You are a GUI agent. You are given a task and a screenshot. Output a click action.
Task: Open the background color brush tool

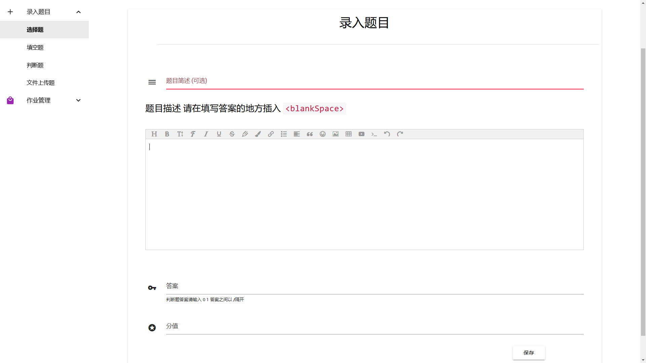point(258,134)
